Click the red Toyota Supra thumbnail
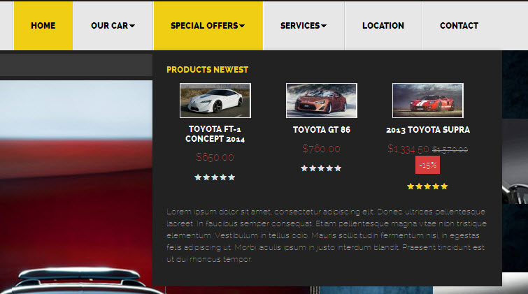This screenshot has width=528, height=294. [428, 101]
